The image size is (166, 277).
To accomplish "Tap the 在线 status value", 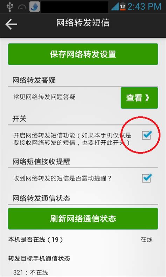I will [x=146, y=240].
